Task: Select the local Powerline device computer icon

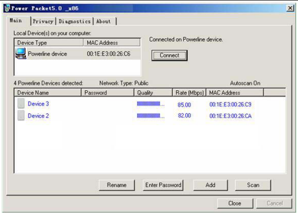Action: (x=21, y=53)
